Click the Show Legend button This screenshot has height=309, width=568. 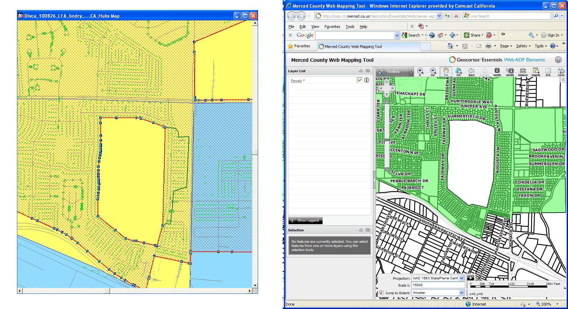[305, 221]
